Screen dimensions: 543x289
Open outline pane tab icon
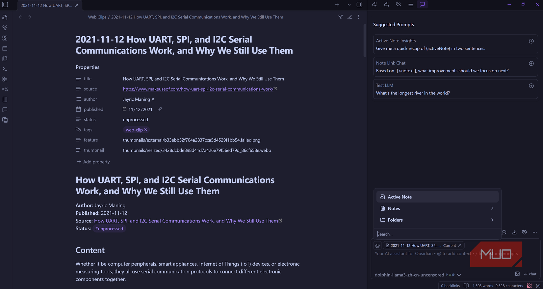(410, 4)
